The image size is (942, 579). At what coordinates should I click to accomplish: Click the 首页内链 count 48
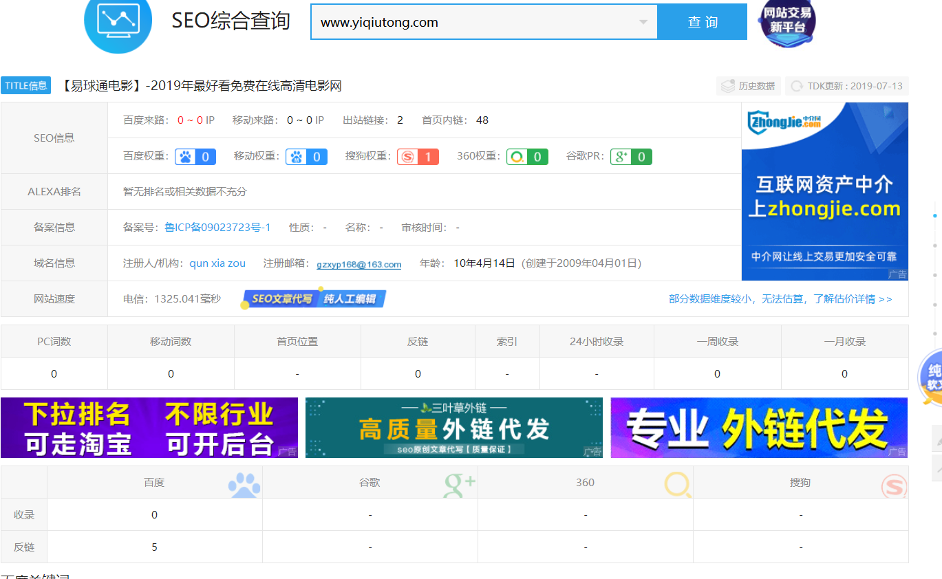point(482,120)
